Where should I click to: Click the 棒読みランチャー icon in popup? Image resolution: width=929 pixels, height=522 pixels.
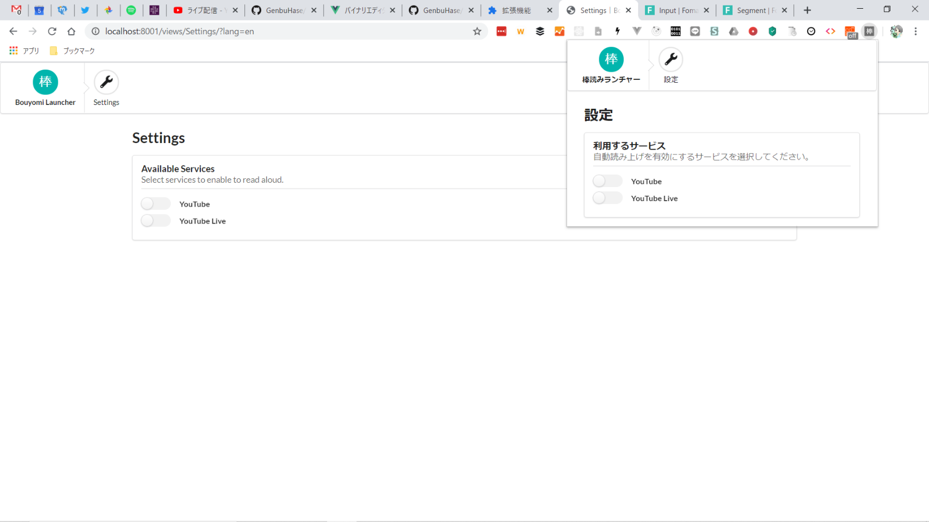click(x=611, y=60)
